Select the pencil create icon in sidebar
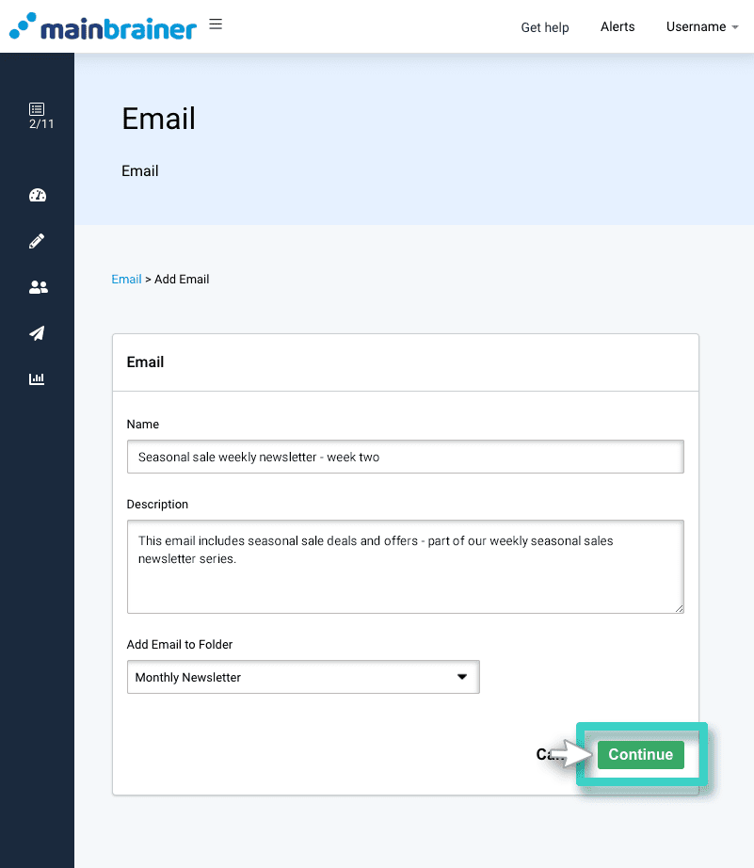This screenshot has height=868, width=754. [x=37, y=240]
